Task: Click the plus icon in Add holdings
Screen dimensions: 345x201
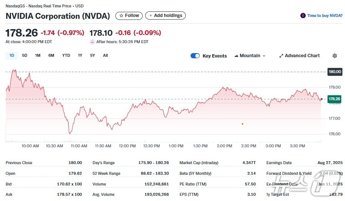Action: [150, 15]
